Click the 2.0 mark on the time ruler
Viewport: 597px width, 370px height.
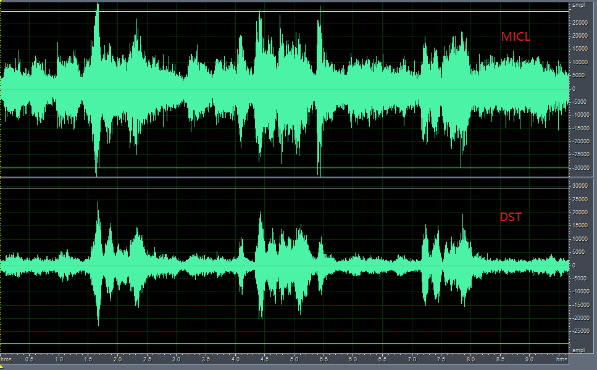tap(118, 359)
